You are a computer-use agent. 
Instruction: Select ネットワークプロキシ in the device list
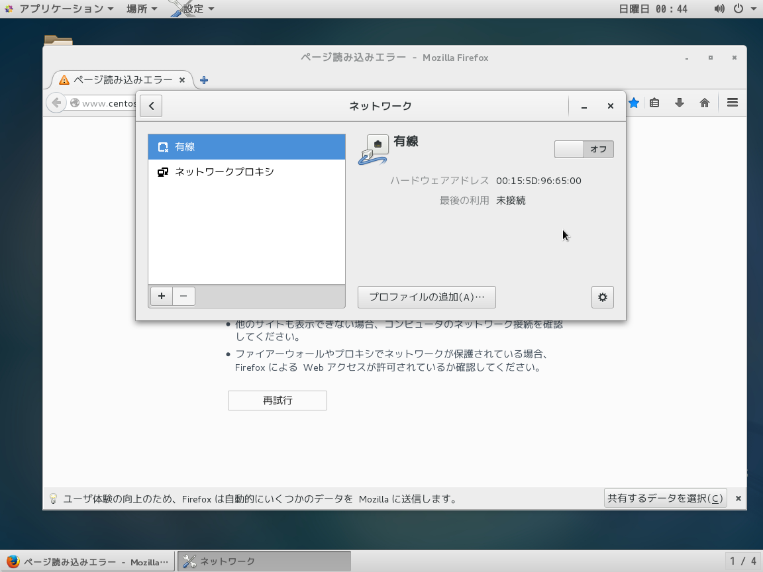coord(246,171)
